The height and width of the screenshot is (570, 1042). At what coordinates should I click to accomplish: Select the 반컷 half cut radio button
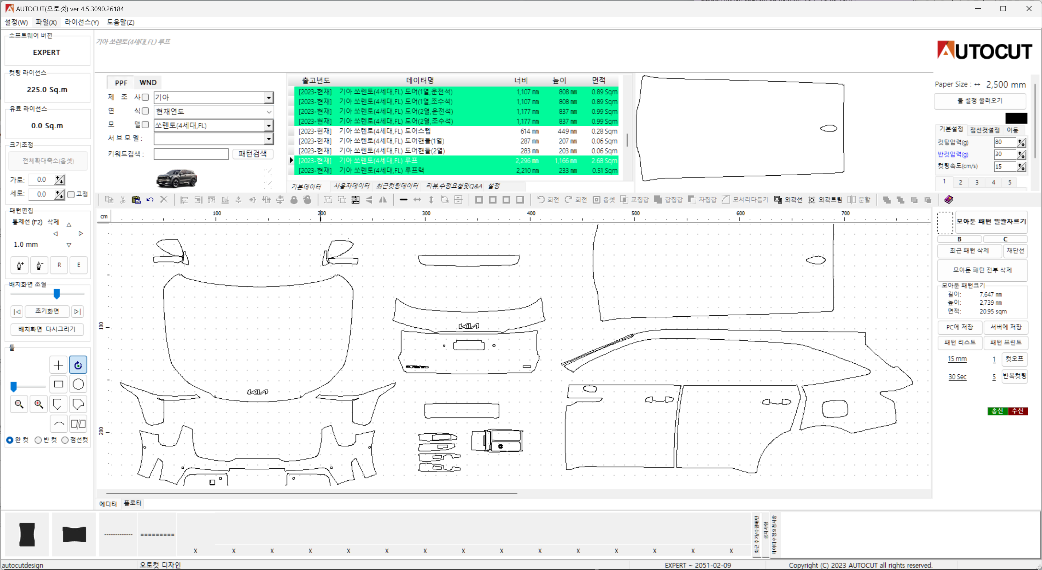point(38,440)
